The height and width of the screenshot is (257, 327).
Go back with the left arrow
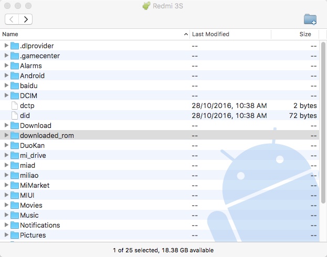click(12, 19)
